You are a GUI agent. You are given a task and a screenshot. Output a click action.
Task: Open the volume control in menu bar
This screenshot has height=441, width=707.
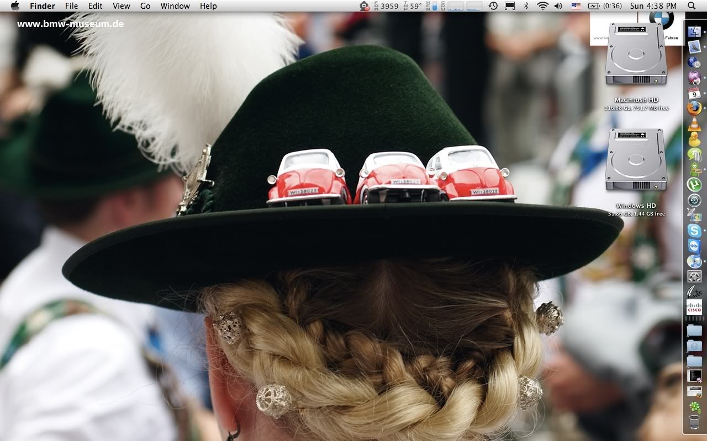click(558, 6)
